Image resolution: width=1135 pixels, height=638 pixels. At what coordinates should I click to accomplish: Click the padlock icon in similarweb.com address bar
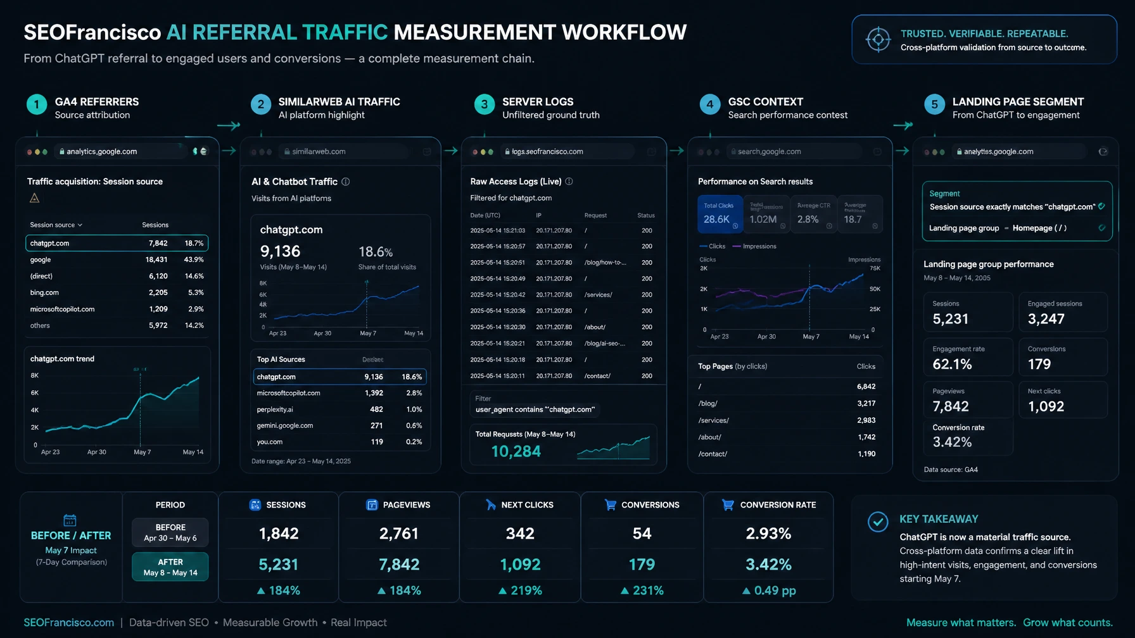pos(287,152)
